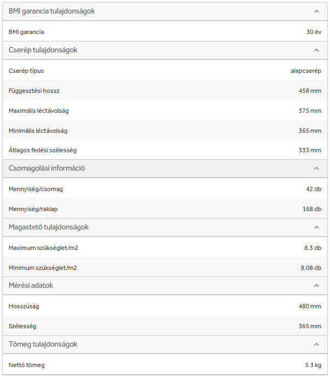
Task: Click the Nettó tömeg row label
Action: 26,366
